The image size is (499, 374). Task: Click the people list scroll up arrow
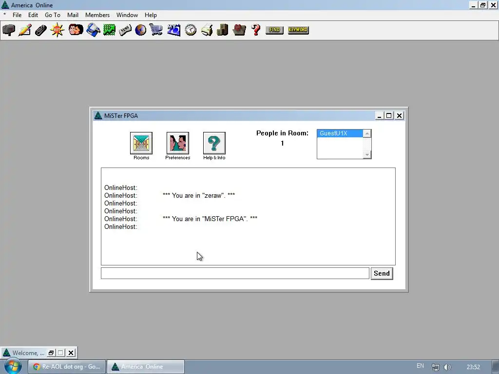coord(367,133)
